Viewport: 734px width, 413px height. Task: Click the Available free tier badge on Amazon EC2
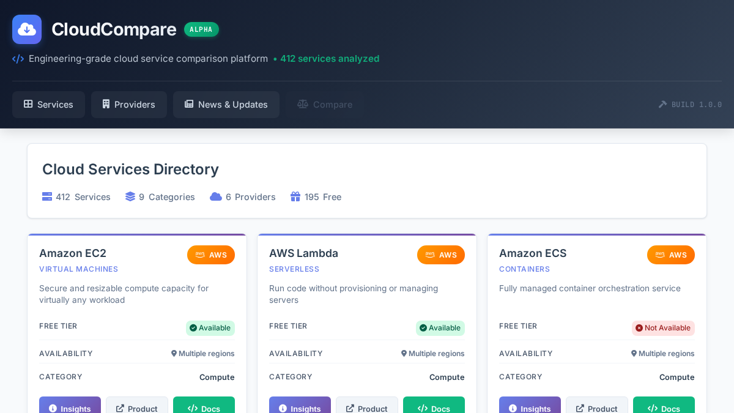point(210,328)
